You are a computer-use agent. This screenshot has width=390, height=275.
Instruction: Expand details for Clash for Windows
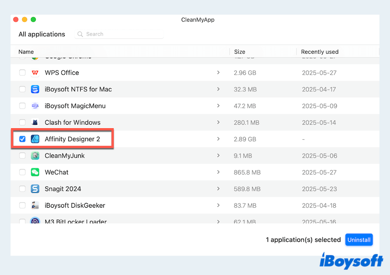218,122
